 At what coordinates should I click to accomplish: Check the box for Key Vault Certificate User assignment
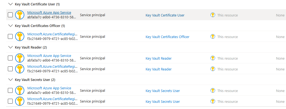point(10,15)
